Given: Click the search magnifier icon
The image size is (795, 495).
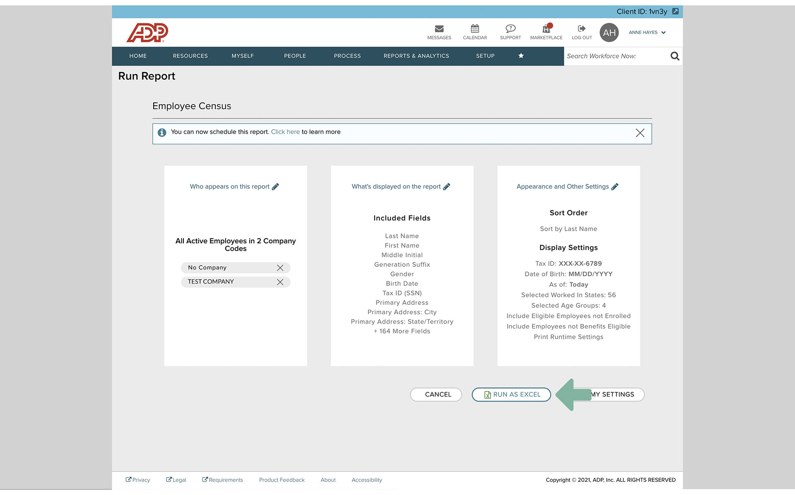Looking at the screenshot, I should 675,56.
